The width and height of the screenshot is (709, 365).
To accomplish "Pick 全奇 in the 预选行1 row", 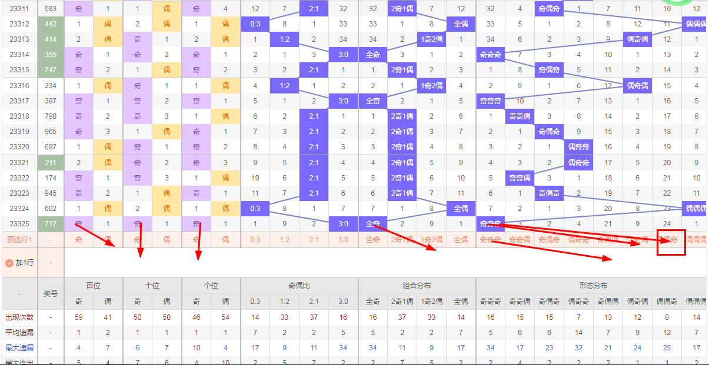I will click(x=373, y=240).
